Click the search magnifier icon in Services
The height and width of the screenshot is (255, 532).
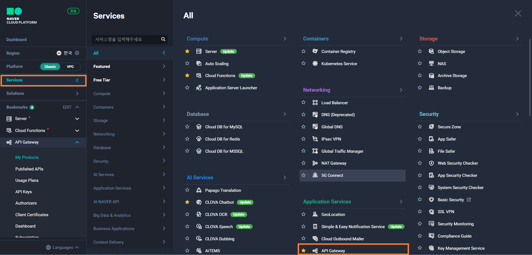163,39
